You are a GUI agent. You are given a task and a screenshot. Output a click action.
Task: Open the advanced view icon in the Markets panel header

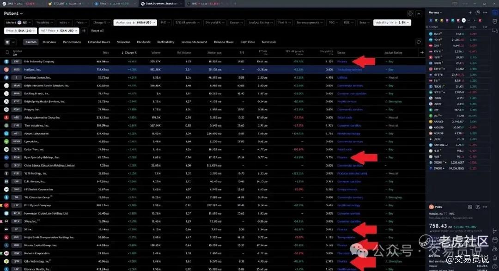pos(477,12)
